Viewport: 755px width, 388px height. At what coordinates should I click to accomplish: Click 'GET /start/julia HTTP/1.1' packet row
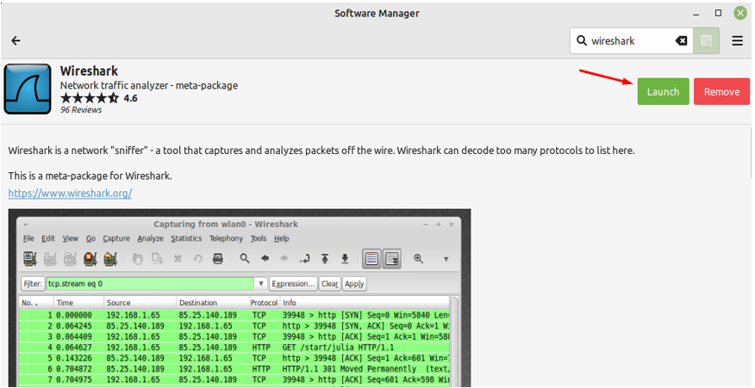234,347
